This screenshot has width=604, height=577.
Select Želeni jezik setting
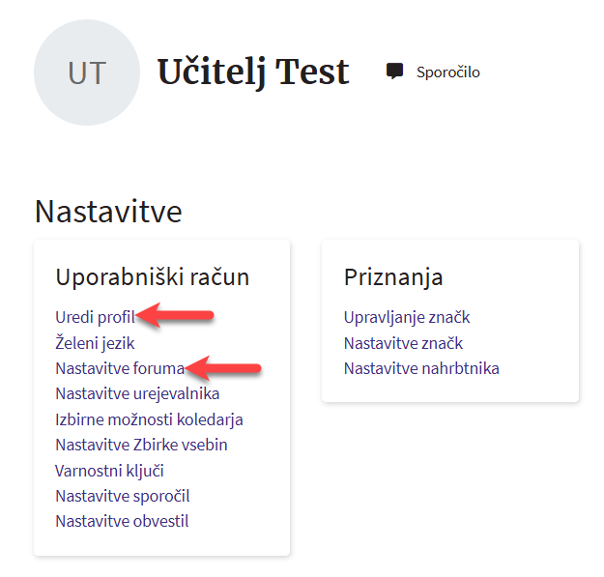(x=95, y=342)
